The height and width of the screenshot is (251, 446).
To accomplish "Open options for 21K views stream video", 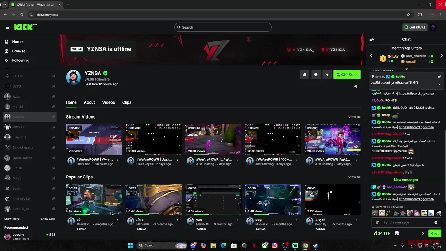I will click(x=118, y=160).
